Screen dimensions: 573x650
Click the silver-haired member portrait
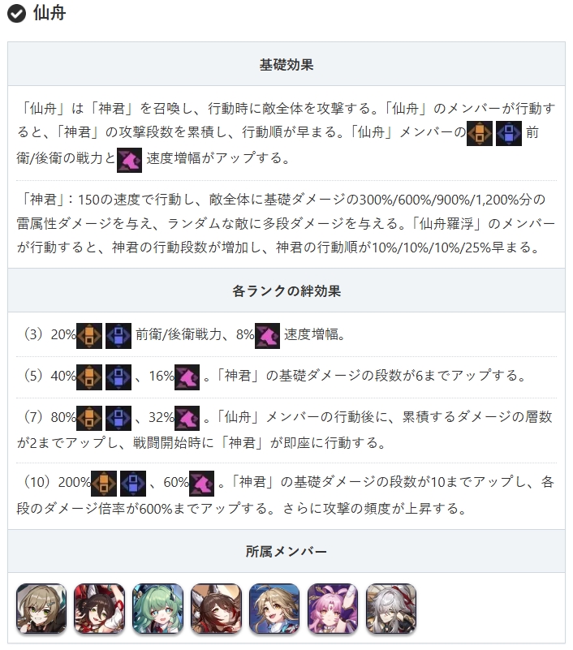tap(391, 609)
